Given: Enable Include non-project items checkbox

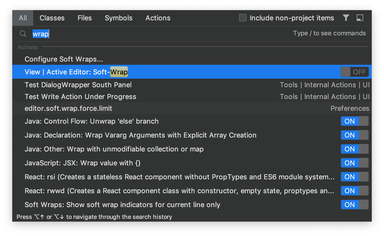Looking at the screenshot, I should pyautogui.click(x=243, y=18).
